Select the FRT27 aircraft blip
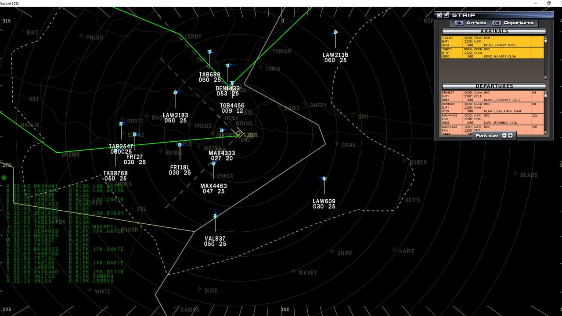The width and height of the screenshot is (562, 316). point(135,135)
